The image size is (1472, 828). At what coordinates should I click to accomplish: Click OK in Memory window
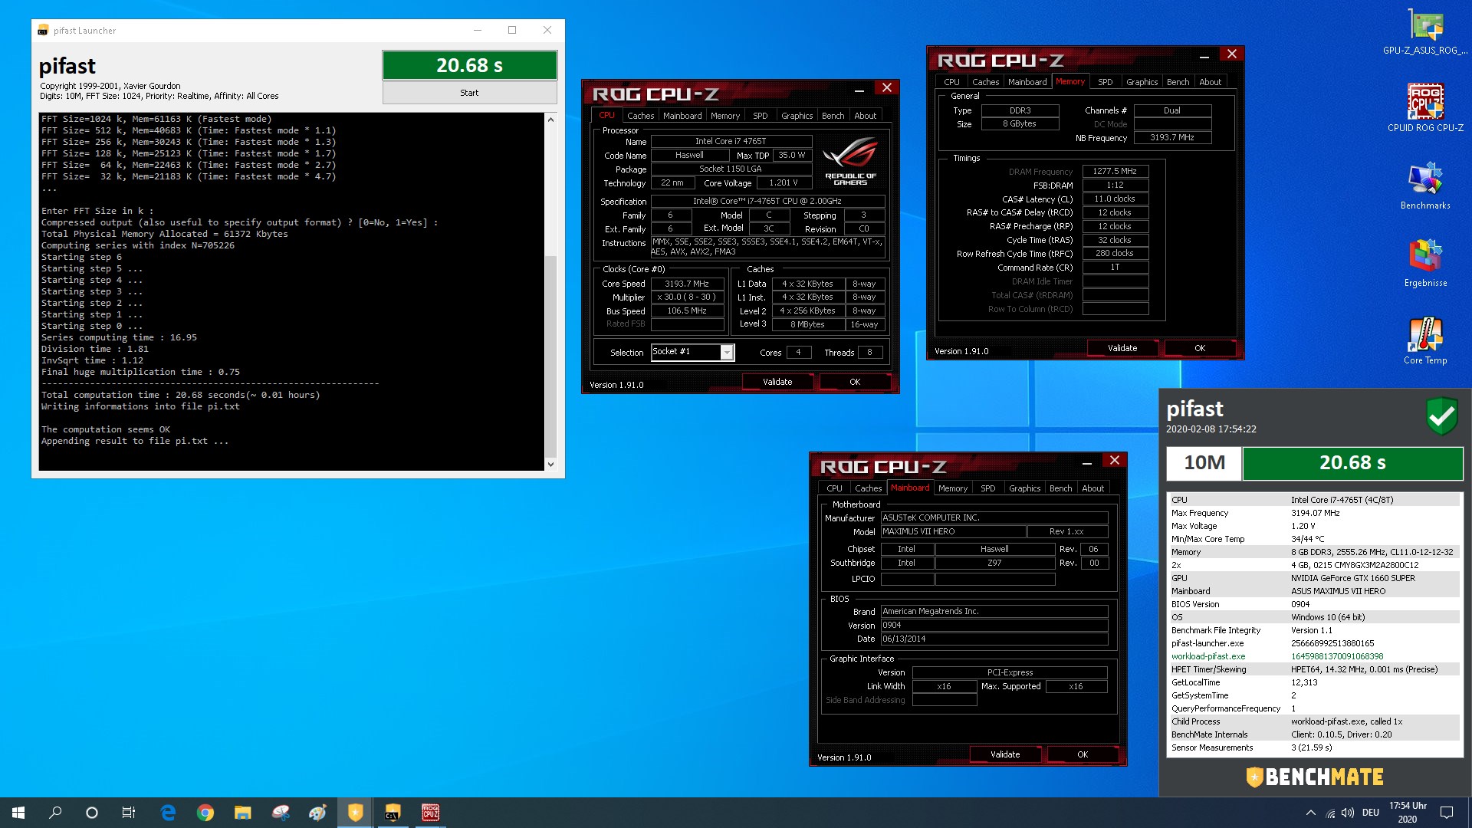coord(1200,348)
